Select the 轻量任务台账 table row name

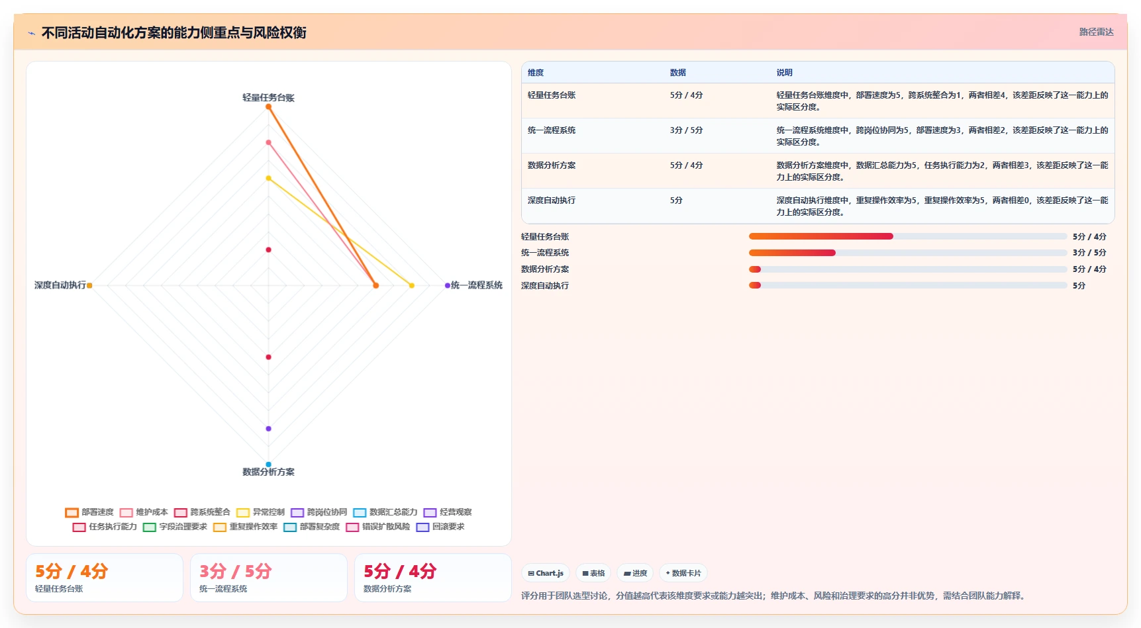tap(552, 95)
